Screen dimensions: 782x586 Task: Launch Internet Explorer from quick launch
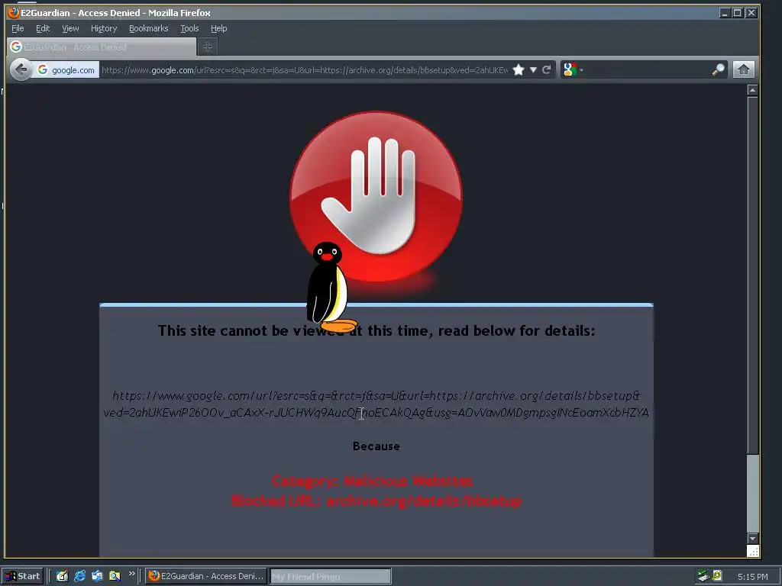pos(79,576)
